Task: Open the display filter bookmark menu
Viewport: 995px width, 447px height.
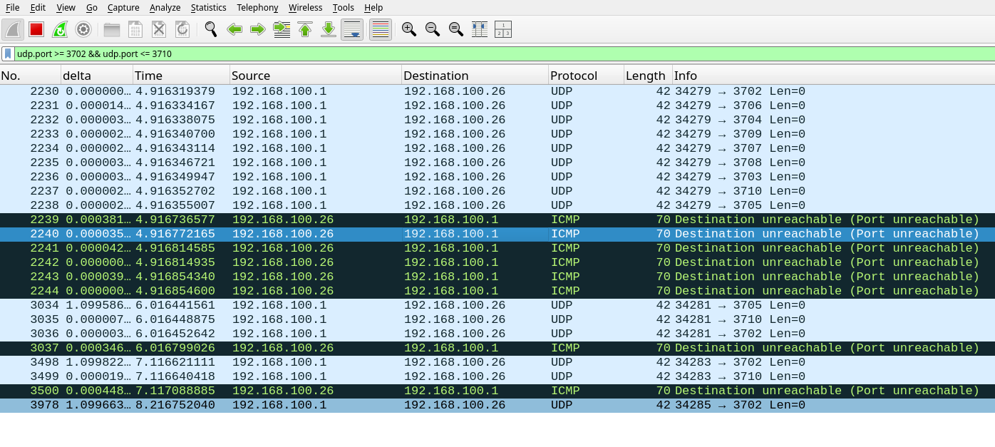Action: (8, 54)
